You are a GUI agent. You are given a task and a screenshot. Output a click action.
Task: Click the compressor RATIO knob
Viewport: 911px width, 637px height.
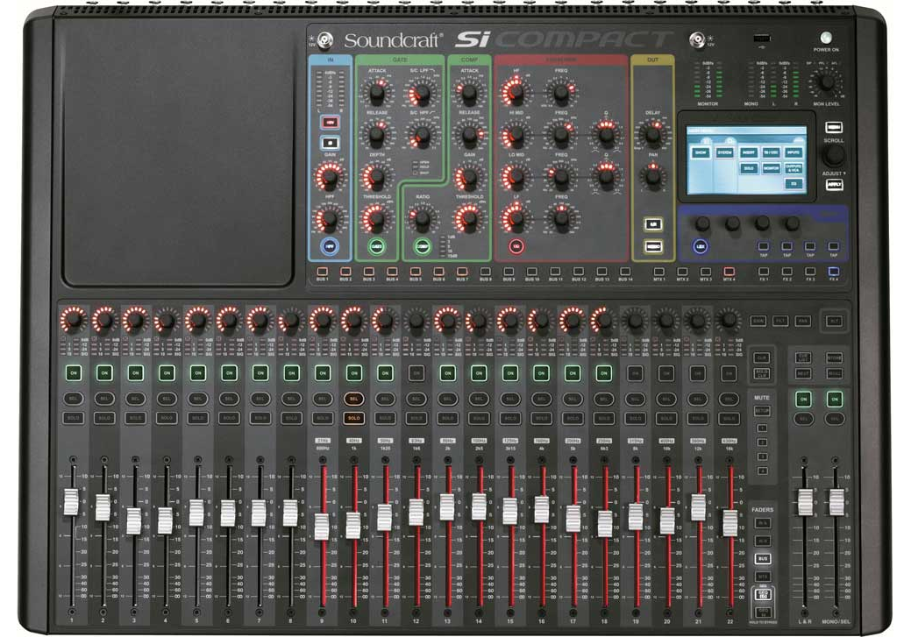click(423, 219)
